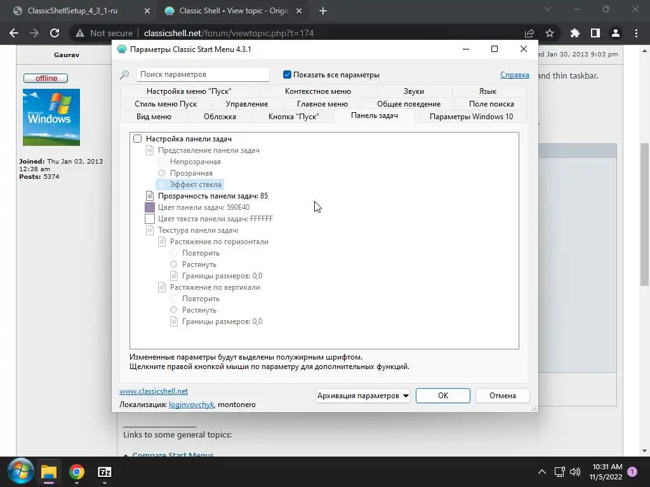Uncheck Показать все параметры
The height and width of the screenshot is (487, 650).
pyautogui.click(x=287, y=75)
